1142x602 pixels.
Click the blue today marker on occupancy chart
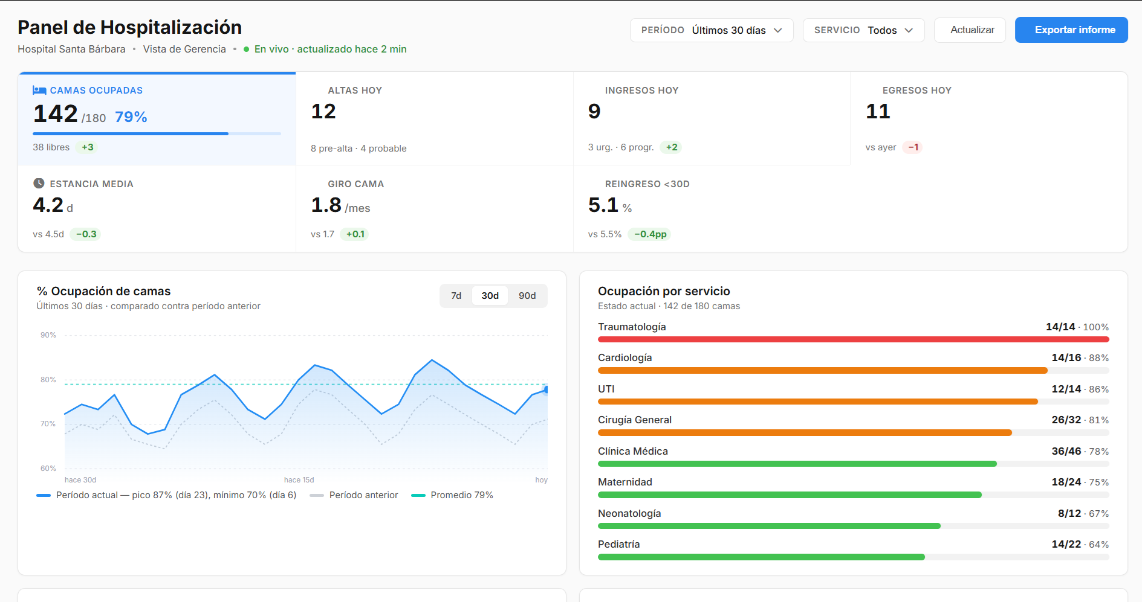(x=546, y=390)
